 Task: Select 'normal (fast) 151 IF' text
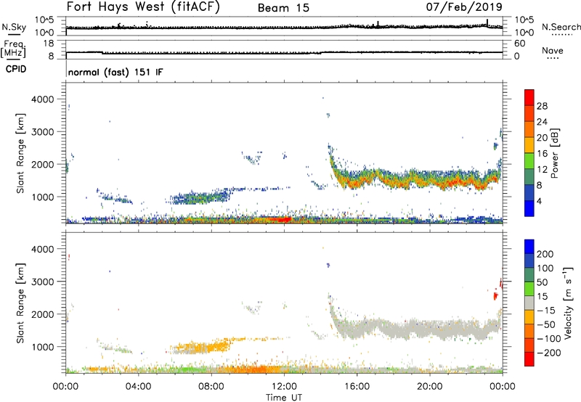[115, 73]
